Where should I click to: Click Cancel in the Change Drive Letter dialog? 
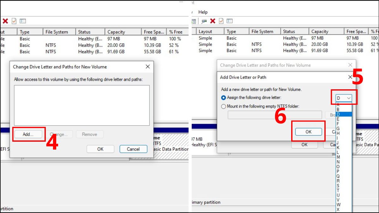tap(133, 149)
